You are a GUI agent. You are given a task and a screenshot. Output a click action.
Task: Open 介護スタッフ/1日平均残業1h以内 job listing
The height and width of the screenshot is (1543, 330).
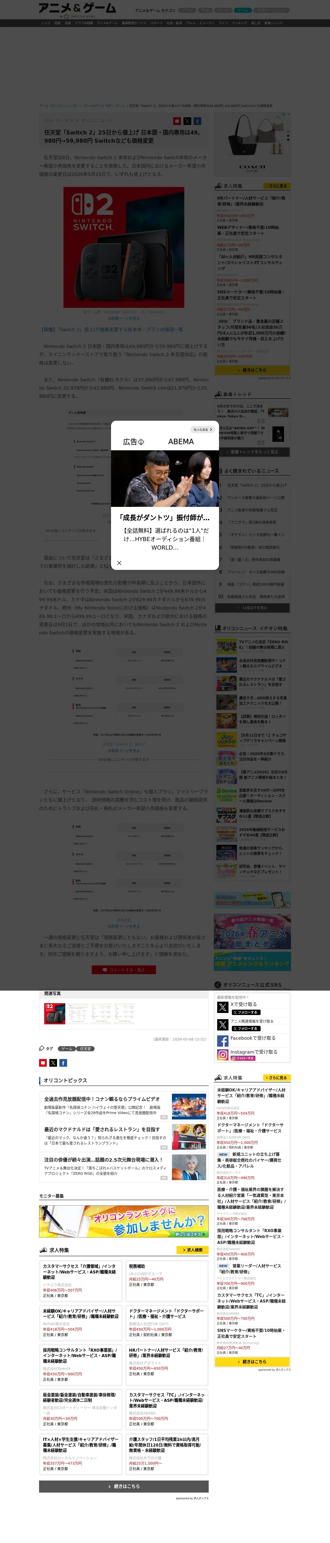tap(165, 1445)
